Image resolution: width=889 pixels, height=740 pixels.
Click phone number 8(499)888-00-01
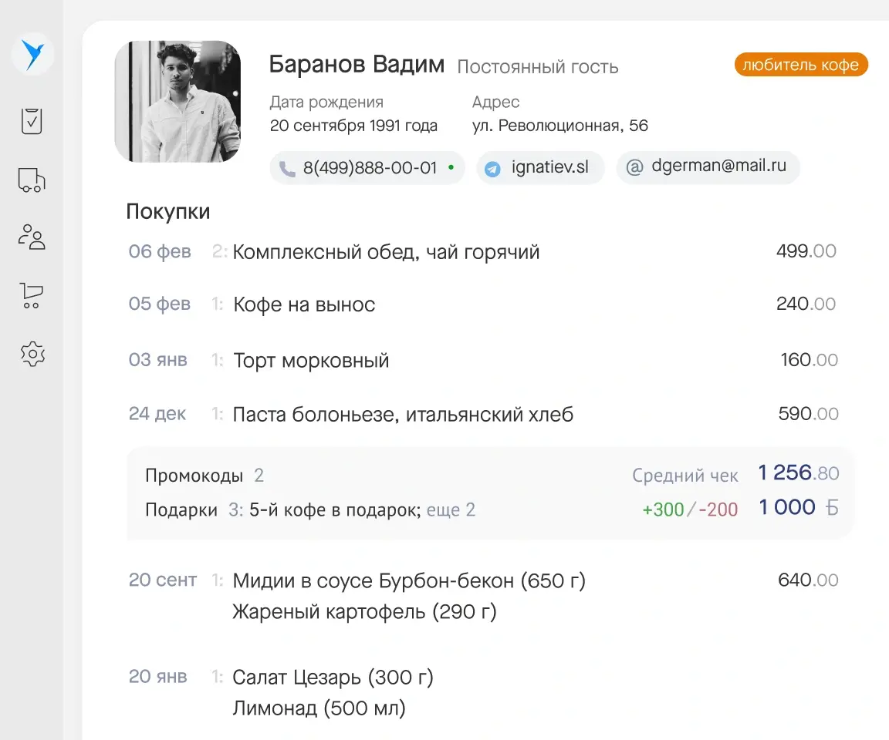click(x=370, y=168)
